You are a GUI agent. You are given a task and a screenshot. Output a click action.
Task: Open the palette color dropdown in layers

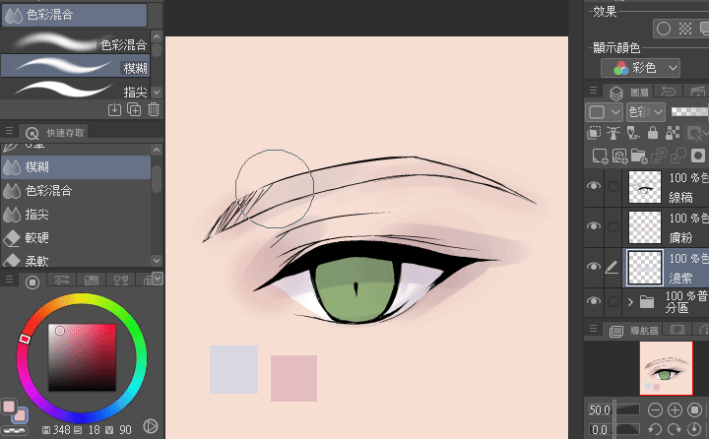[x=604, y=111]
